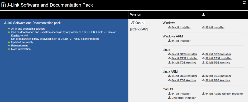This screenshot has height=104, width=250.
Task: Download Linux 64-bit TGZ Archive
Action: 184,63
